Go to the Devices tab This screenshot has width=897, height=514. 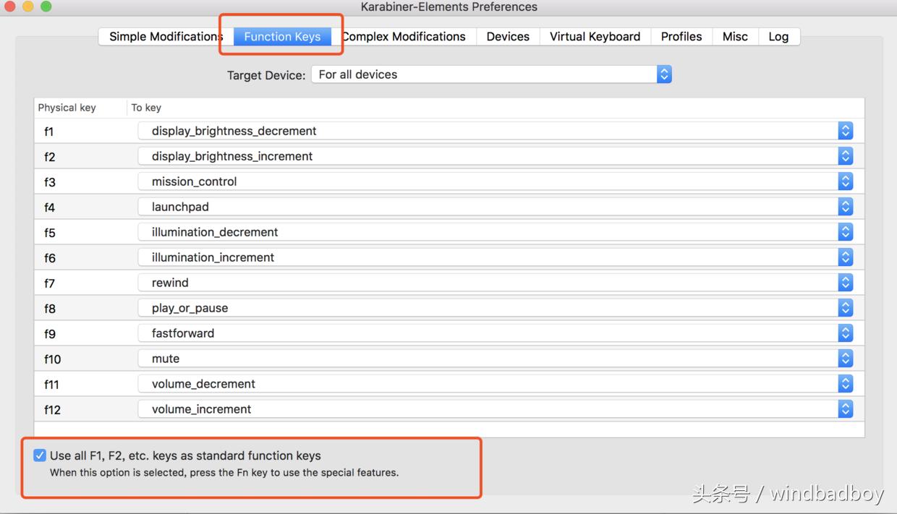coord(508,37)
